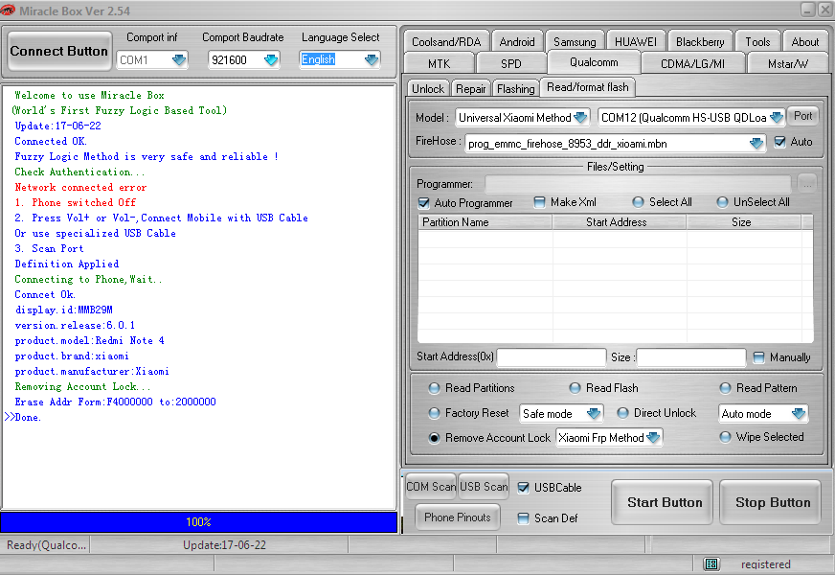Switch to the MTK tab
This screenshot has height=575, width=835.
439,63
